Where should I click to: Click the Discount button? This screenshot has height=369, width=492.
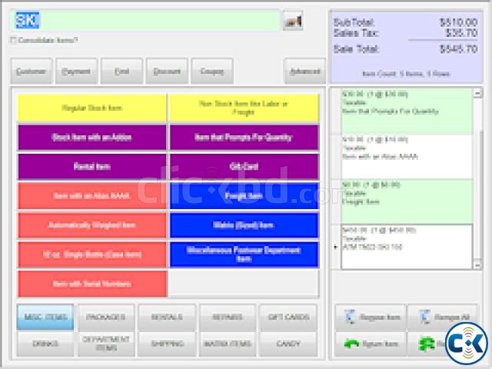point(167,71)
